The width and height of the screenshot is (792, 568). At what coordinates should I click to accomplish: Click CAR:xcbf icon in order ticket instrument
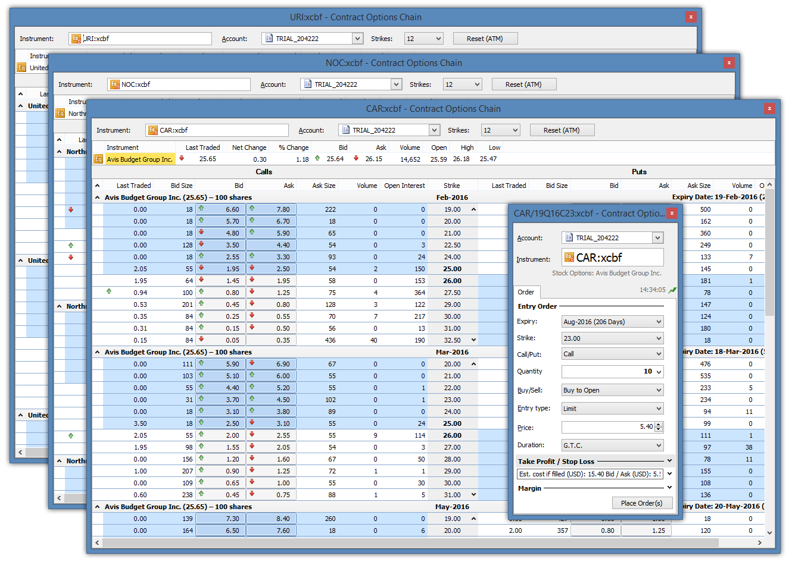coord(569,258)
